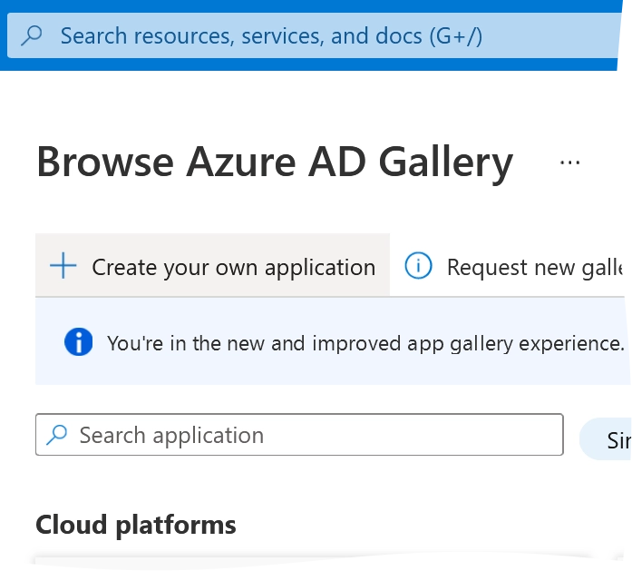Screen dimensions: 632x571
Task: Click the Create your own application label
Action: [234, 267]
